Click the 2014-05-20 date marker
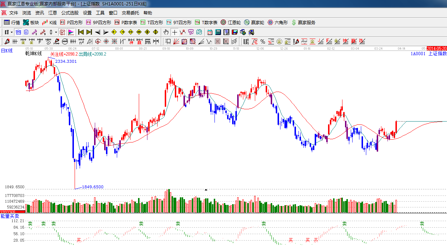The width and height of the screenshot is (447, 246). click(437, 48)
